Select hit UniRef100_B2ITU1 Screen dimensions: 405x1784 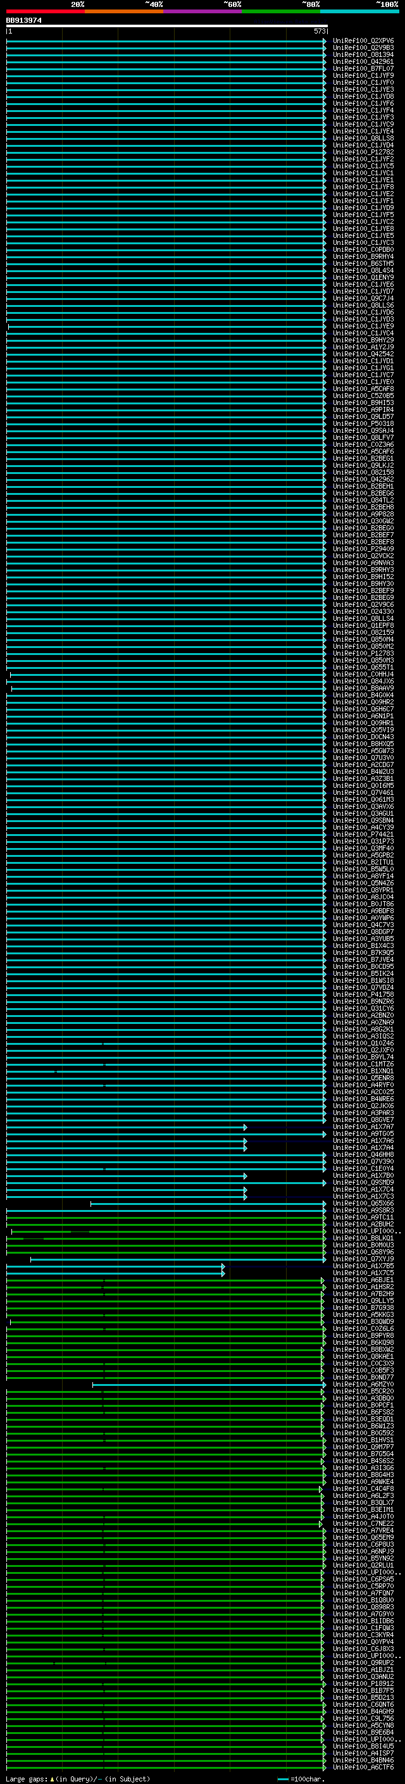(363, 862)
